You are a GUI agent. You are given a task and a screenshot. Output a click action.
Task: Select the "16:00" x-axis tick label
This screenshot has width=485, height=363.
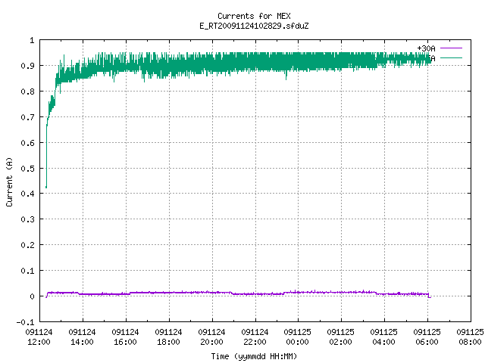[125, 342]
